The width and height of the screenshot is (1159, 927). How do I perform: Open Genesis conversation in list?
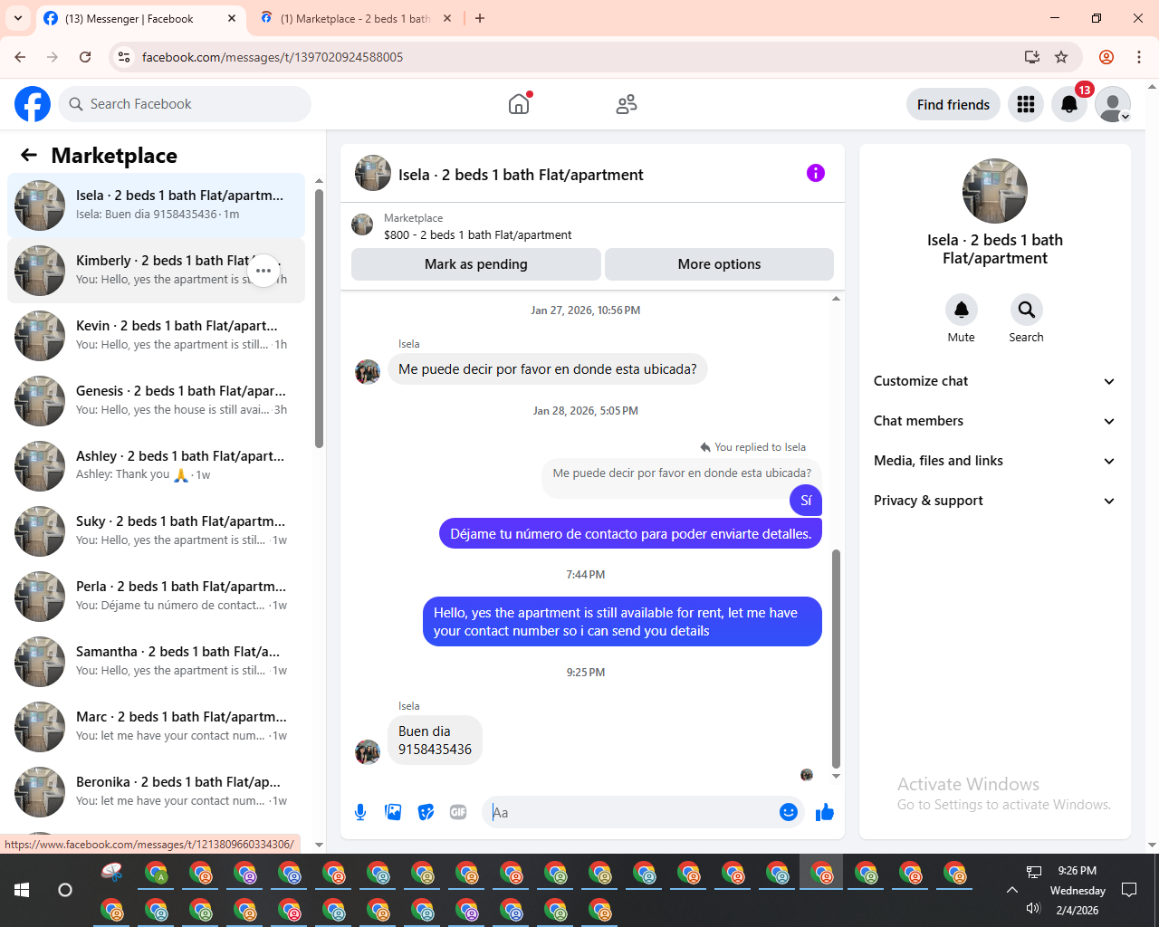(x=156, y=401)
